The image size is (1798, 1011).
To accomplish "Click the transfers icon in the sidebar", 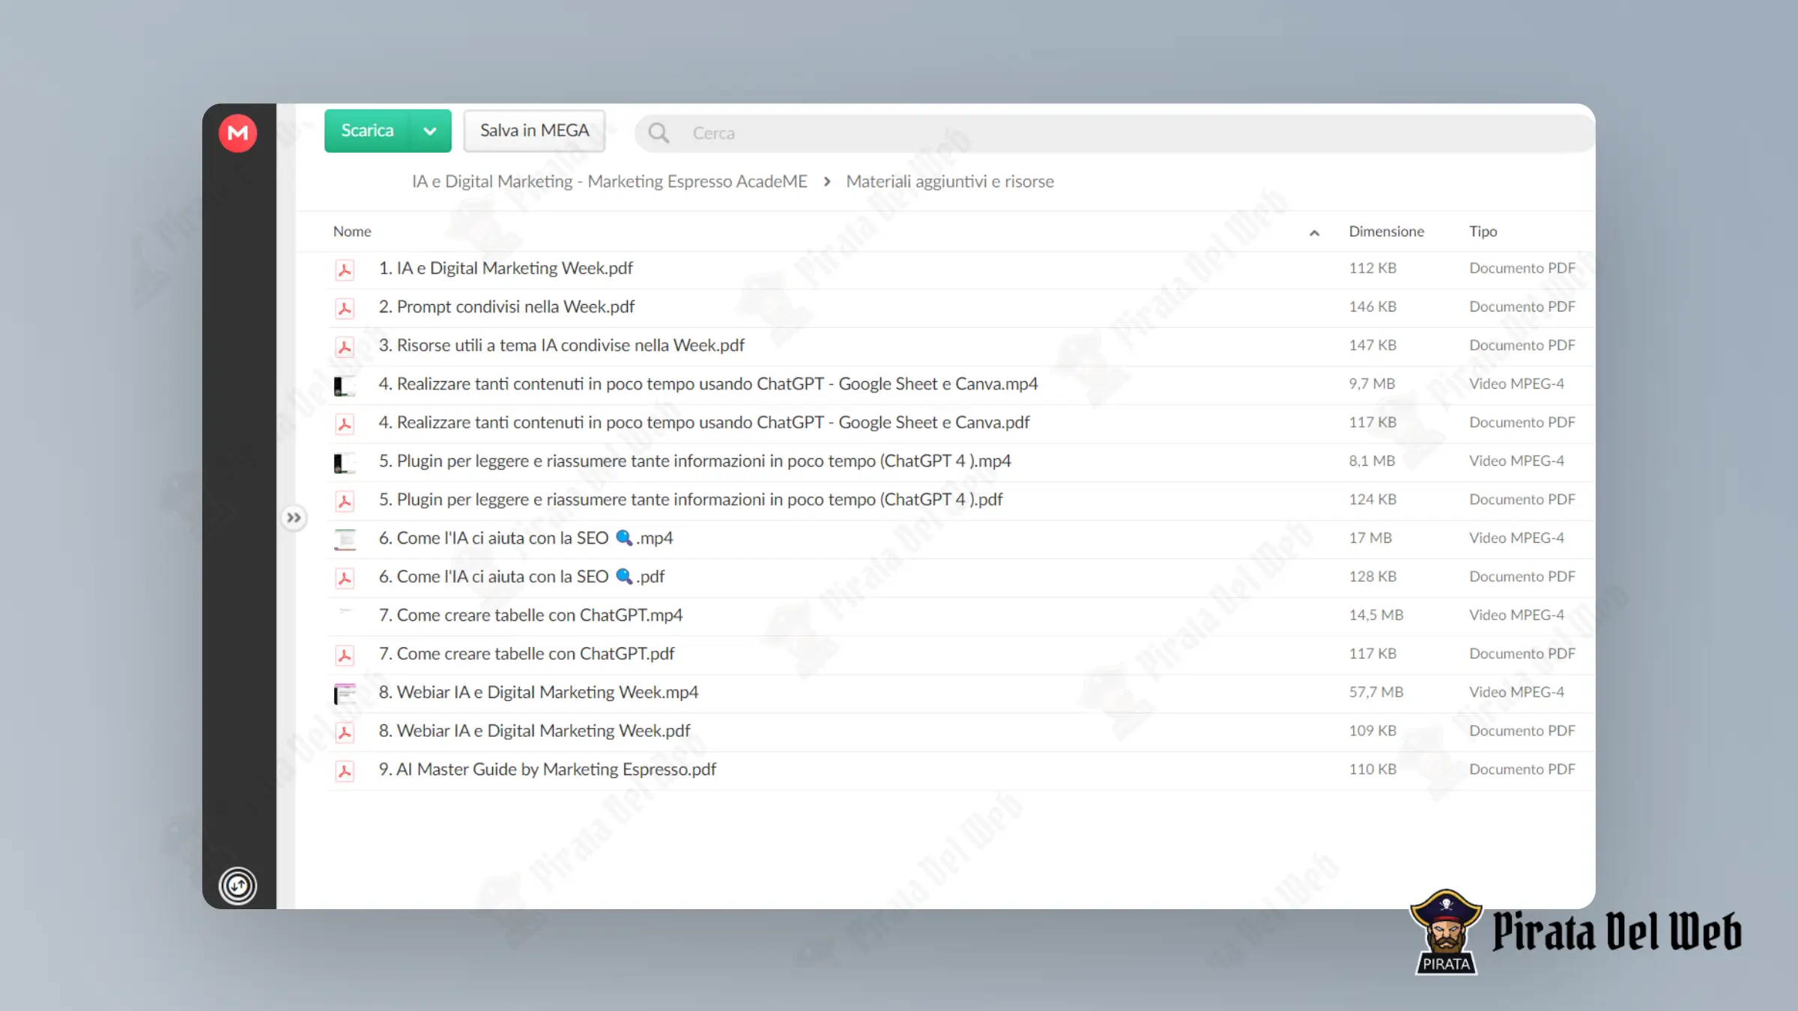I will click(237, 885).
